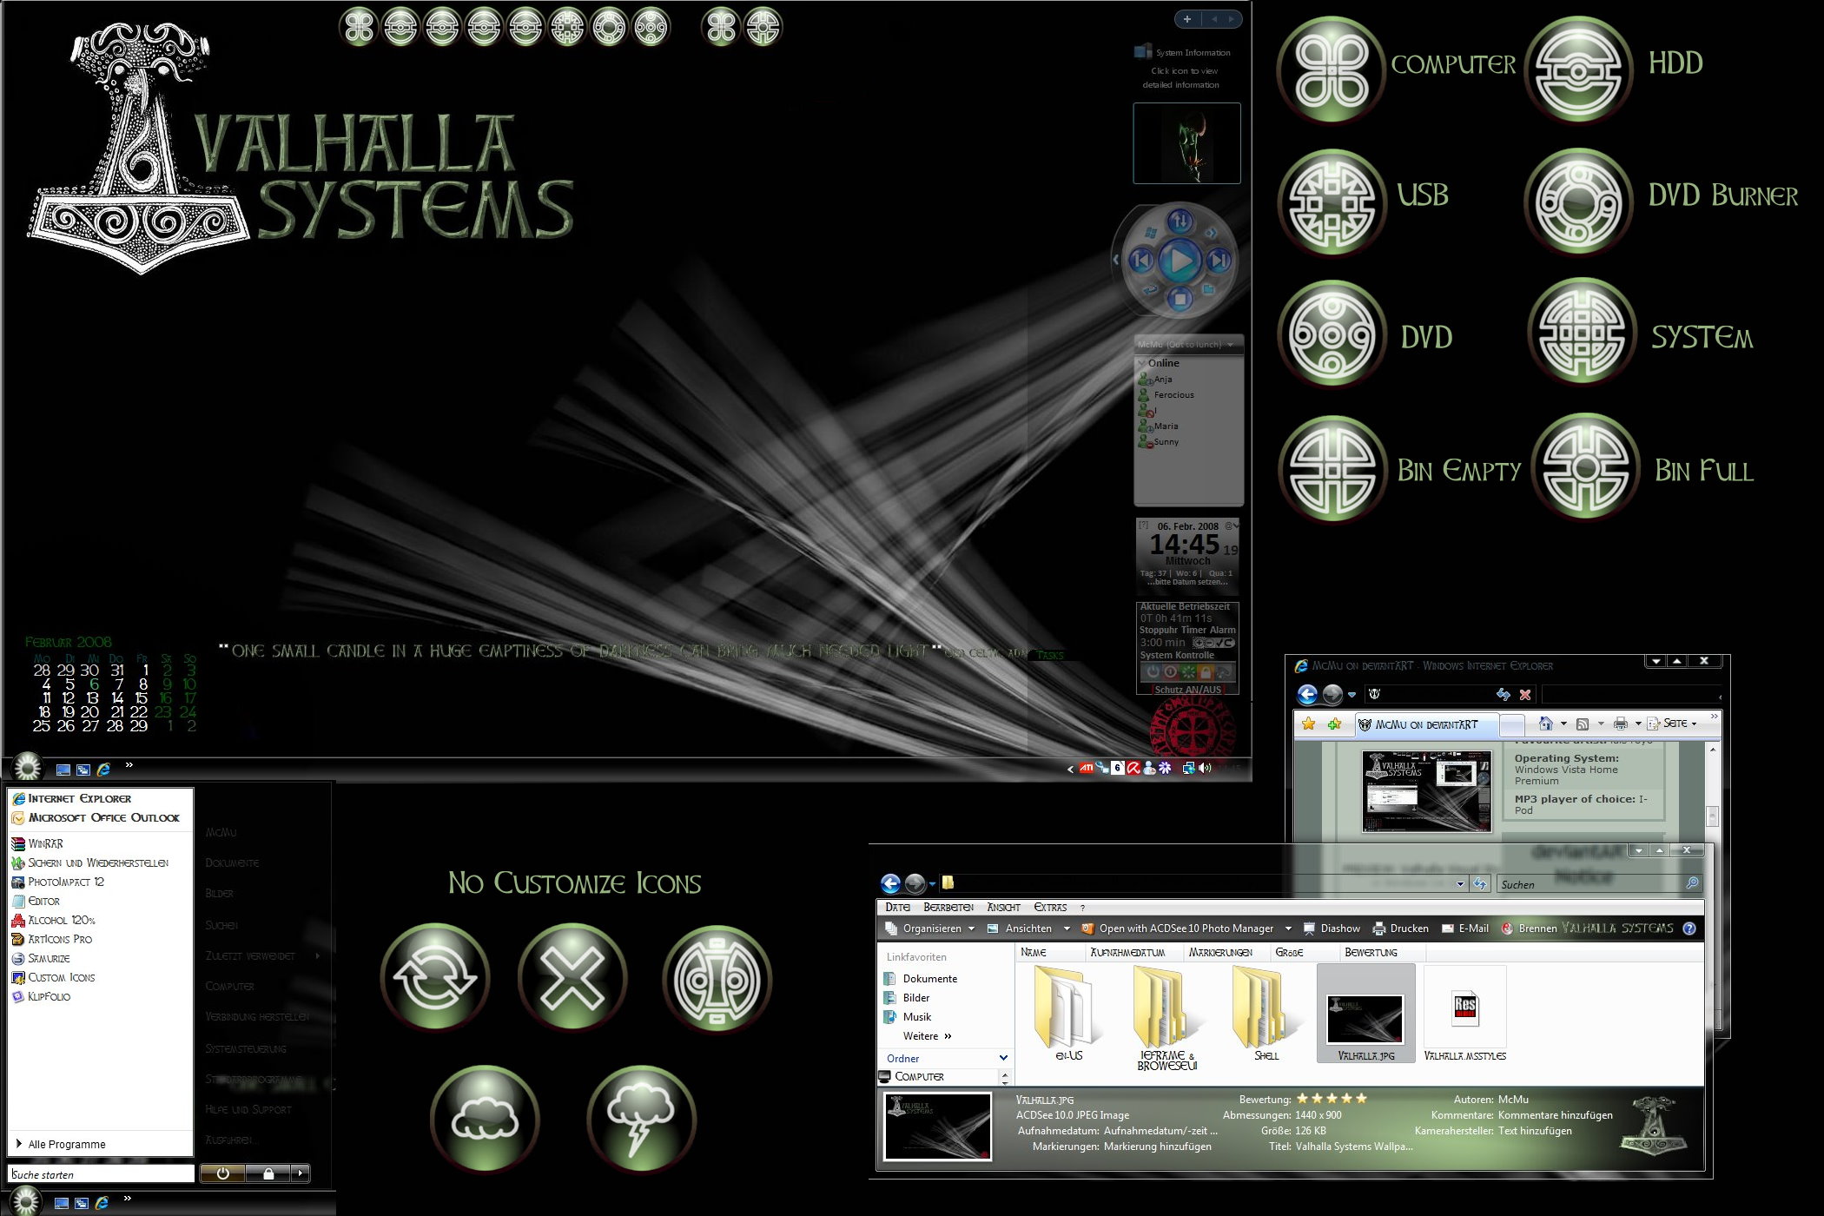This screenshot has height=1216, width=1824.
Task: Click IE Home icon in command bar
Action: coord(1545,723)
